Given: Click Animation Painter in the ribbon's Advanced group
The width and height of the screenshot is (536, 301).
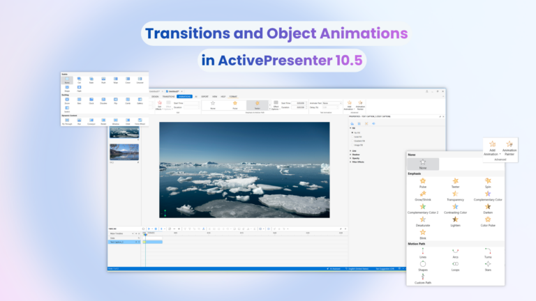Looking at the screenshot, I should coord(360,105).
